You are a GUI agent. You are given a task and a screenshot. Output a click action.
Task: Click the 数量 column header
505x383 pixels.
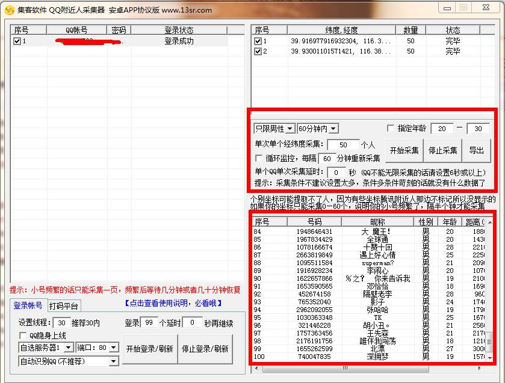tap(411, 30)
